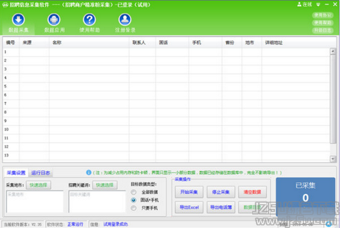Open the 数据采集 download icon
The width and height of the screenshot is (340, 228).
tap(19, 20)
